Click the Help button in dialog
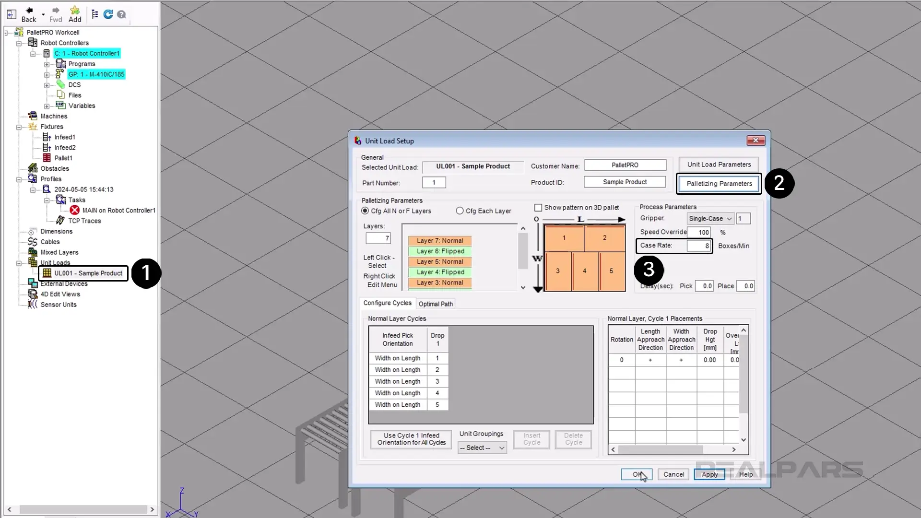This screenshot has width=921, height=518. (x=745, y=474)
